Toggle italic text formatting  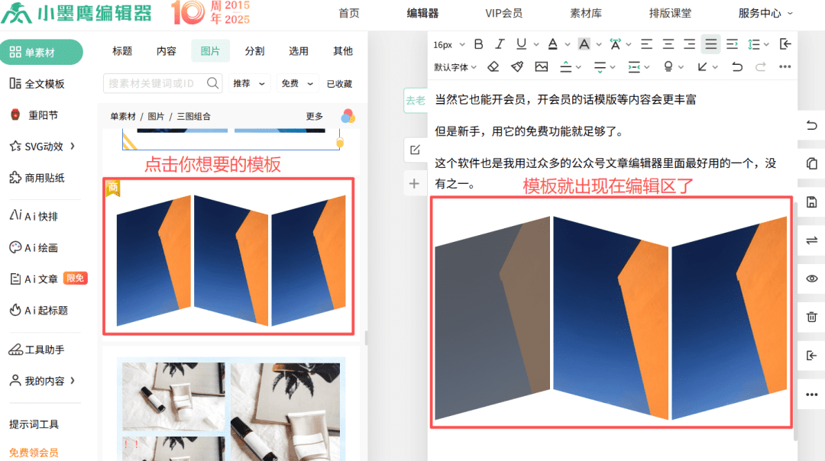pyautogui.click(x=500, y=44)
